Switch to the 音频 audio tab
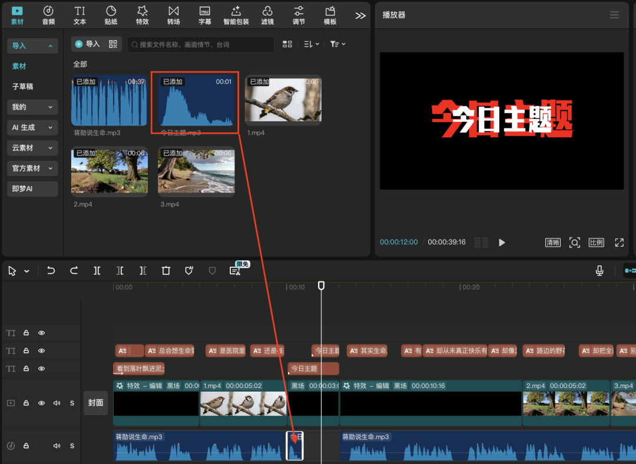Viewport: 636px width, 464px height. (48, 15)
